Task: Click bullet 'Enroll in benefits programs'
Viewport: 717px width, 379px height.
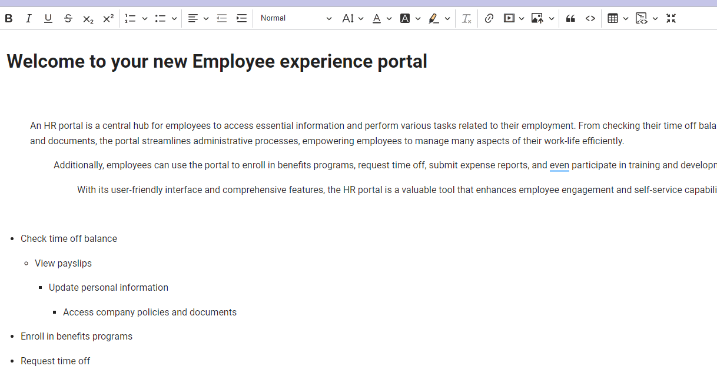Action: pos(77,336)
